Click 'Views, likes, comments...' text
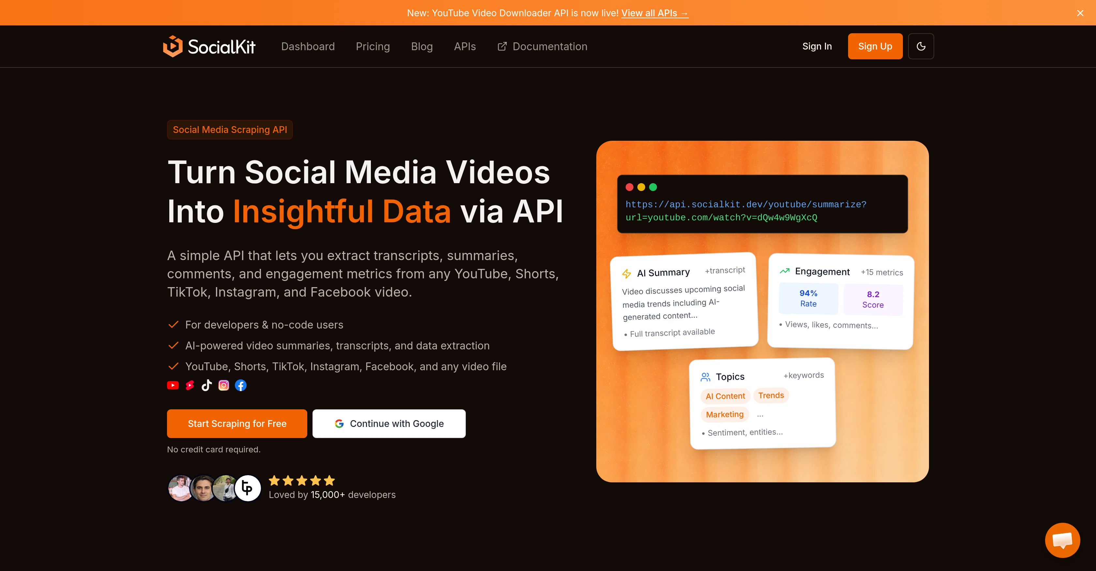 point(831,325)
